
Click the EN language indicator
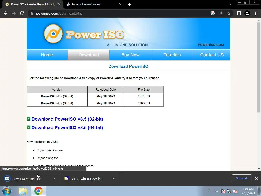coord(210,190)
